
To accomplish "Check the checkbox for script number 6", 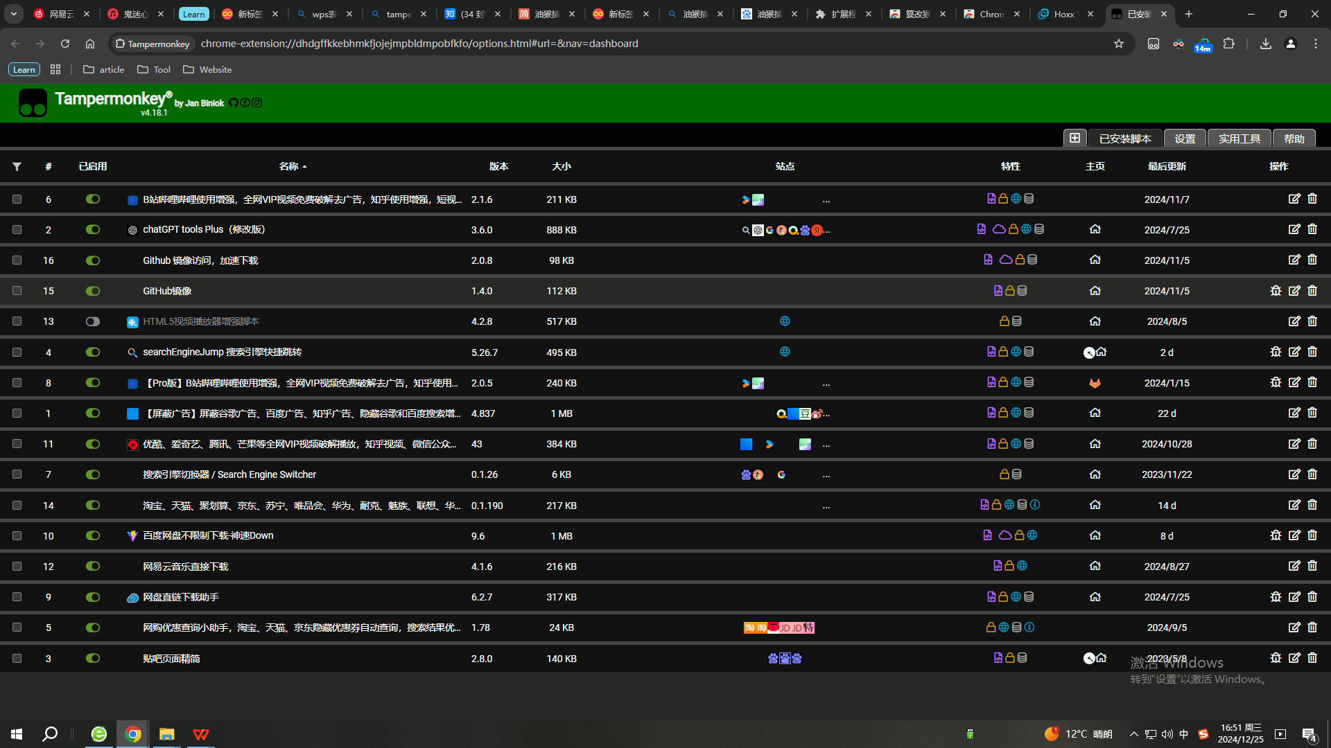I will (x=17, y=199).
